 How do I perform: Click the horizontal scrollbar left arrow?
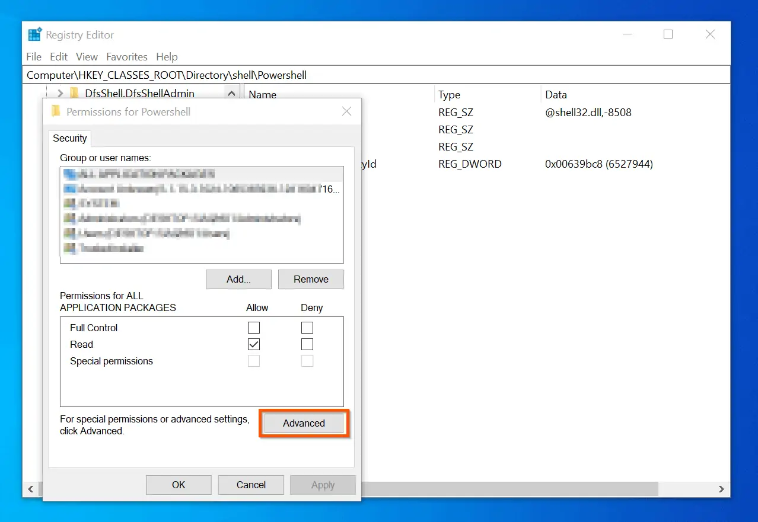pos(30,489)
